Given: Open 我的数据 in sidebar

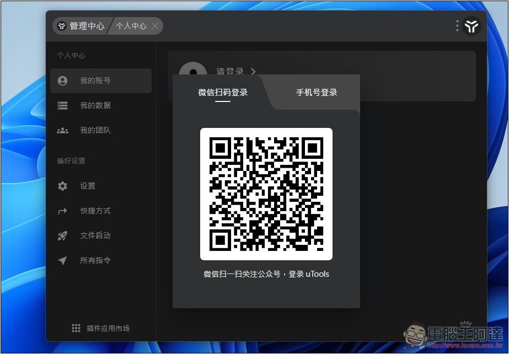Looking at the screenshot, I should tap(95, 105).
